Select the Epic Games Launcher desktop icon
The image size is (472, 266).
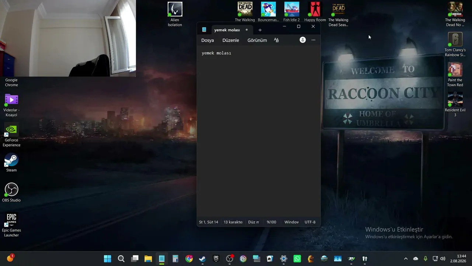(11, 225)
